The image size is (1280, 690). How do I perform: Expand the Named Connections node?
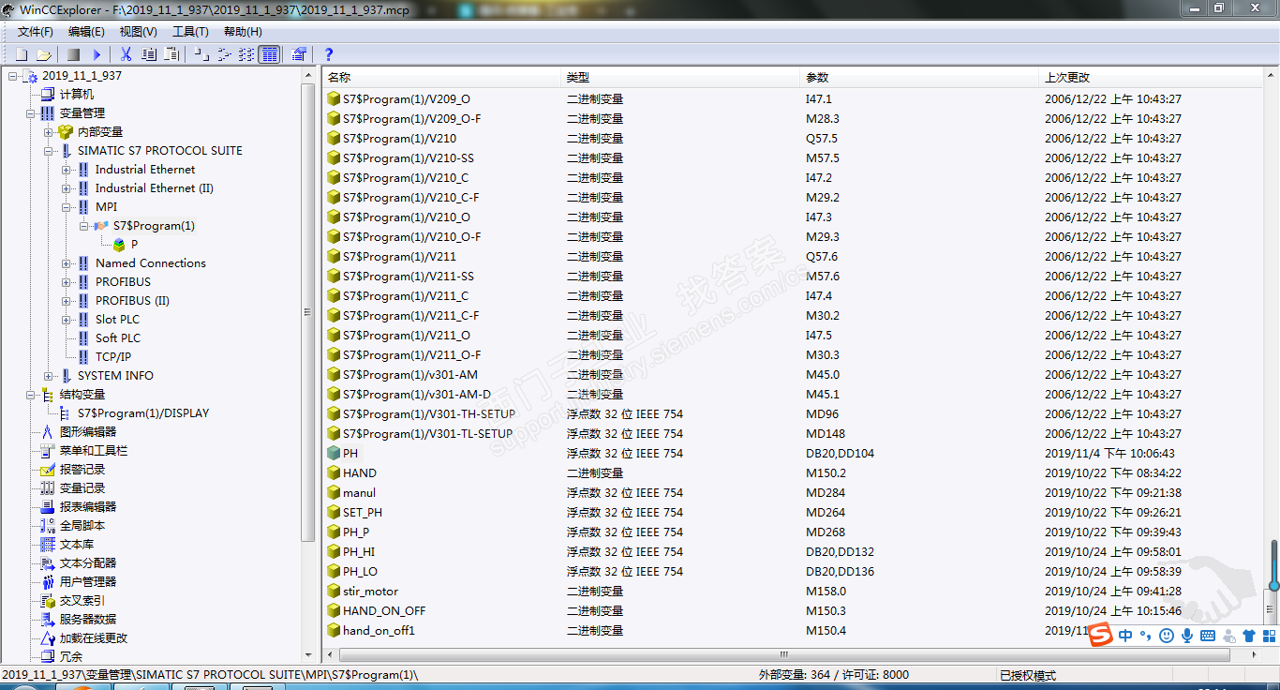coord(67,263)
